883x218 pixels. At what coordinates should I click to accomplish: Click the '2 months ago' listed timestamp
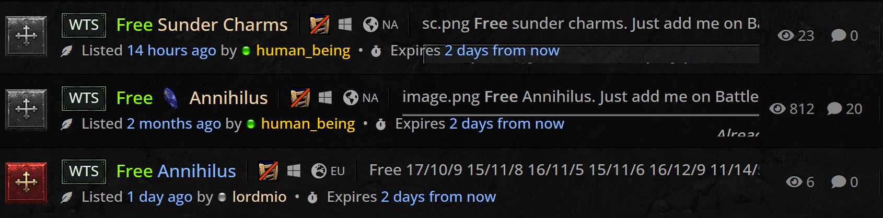(173, 124)
